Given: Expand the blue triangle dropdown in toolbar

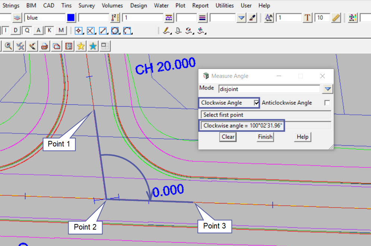Looking at the screenshot, I should [x=242, y=18].
